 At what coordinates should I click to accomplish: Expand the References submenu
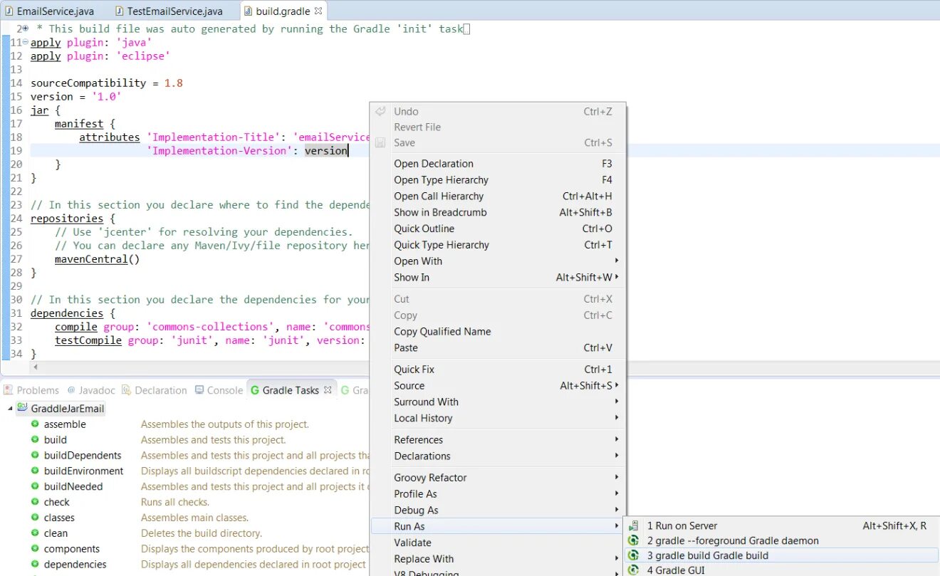point(498,440)
